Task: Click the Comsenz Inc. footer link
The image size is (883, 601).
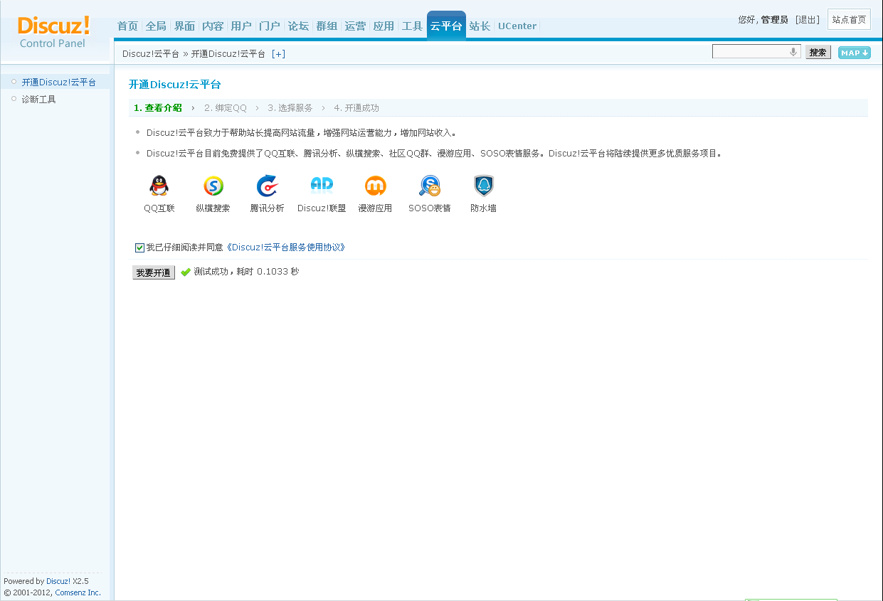Action: (78, 592)
